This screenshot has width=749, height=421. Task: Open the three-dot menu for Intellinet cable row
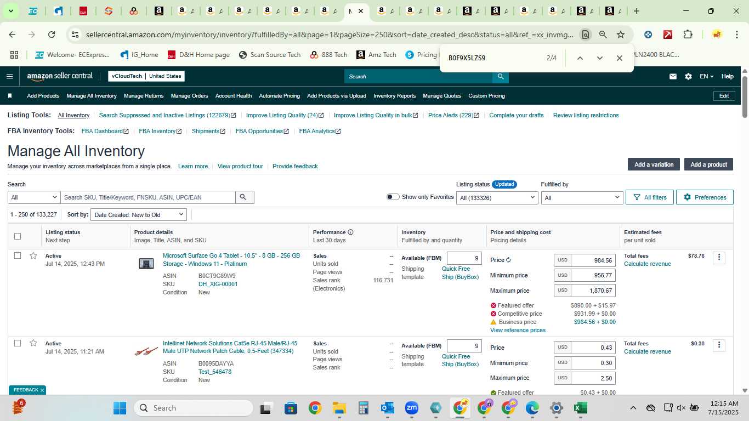[x=719, y=345]
